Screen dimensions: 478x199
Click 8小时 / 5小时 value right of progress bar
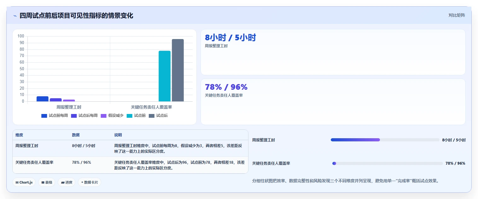(x=454, y=140)
